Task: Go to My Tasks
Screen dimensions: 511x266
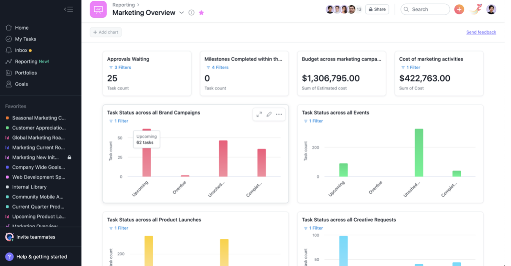Action: [25, 39]
